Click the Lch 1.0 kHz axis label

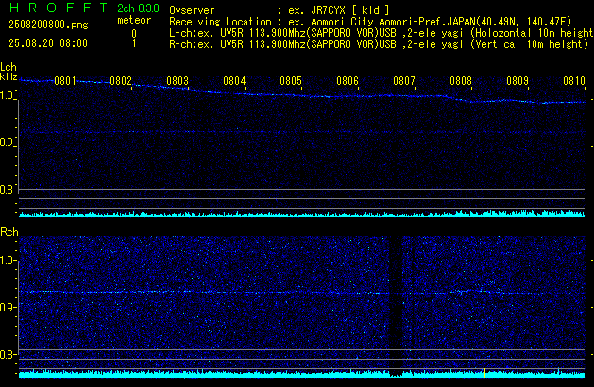click(7, 95)
